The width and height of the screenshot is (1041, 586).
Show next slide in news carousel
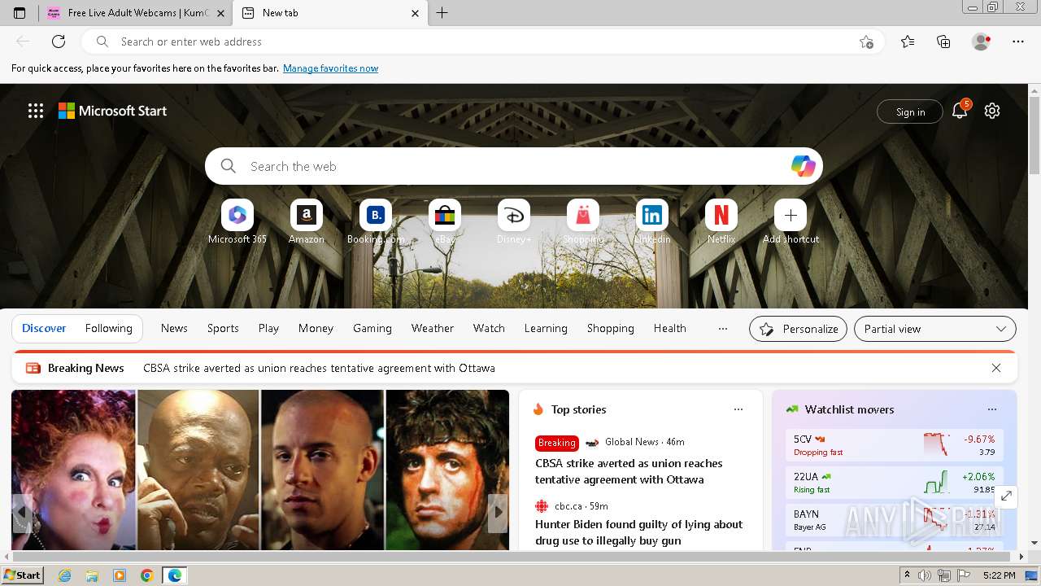(x=498, y=513)
